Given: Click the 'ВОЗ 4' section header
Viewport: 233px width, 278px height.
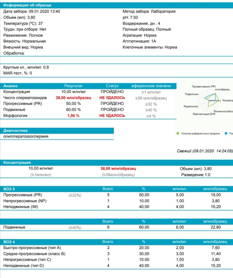Looking at the screenshot, I should tap(9, 242).
